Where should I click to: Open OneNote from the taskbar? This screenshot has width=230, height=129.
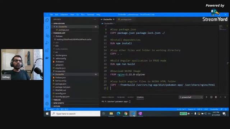[140, 114]
